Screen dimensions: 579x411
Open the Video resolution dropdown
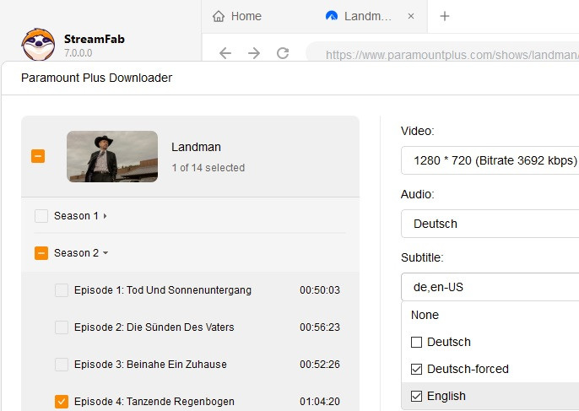point(490,160)
